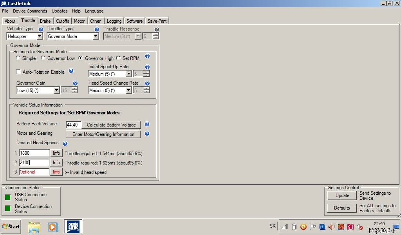Show help for Governor Mode settings radio group
The height and width of the screenshot is (235, 401).
point(147,56)
